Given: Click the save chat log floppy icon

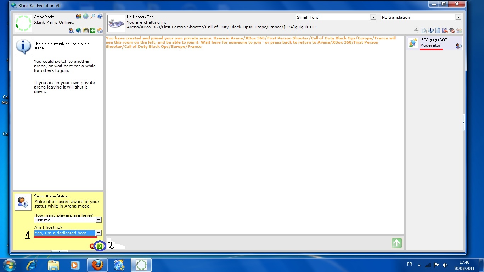Looking at the screenshot, I should (445, 30).
